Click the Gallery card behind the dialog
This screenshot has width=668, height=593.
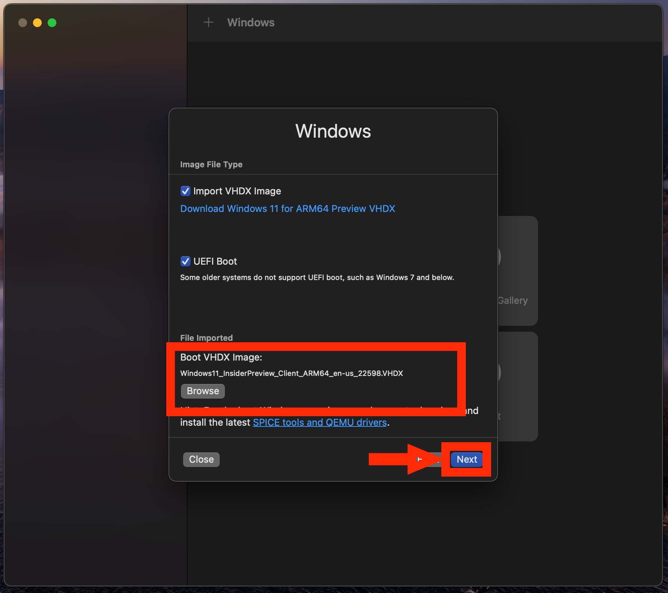tap(518, 271)
